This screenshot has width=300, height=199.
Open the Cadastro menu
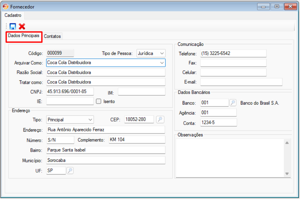13,15
